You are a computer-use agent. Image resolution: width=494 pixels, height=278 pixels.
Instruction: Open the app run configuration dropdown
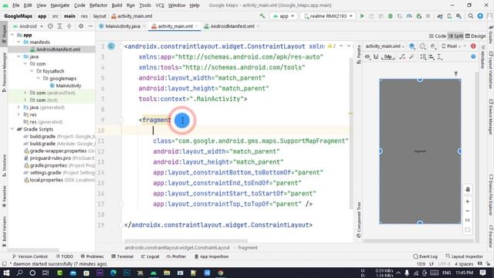pos(283,15)
